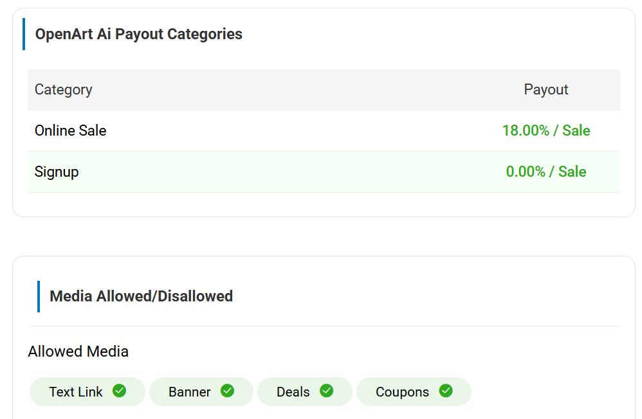The height and width of the screenshot is (419, 642).
Task: Click the Signup category row
Action: [x=57, y=172]
